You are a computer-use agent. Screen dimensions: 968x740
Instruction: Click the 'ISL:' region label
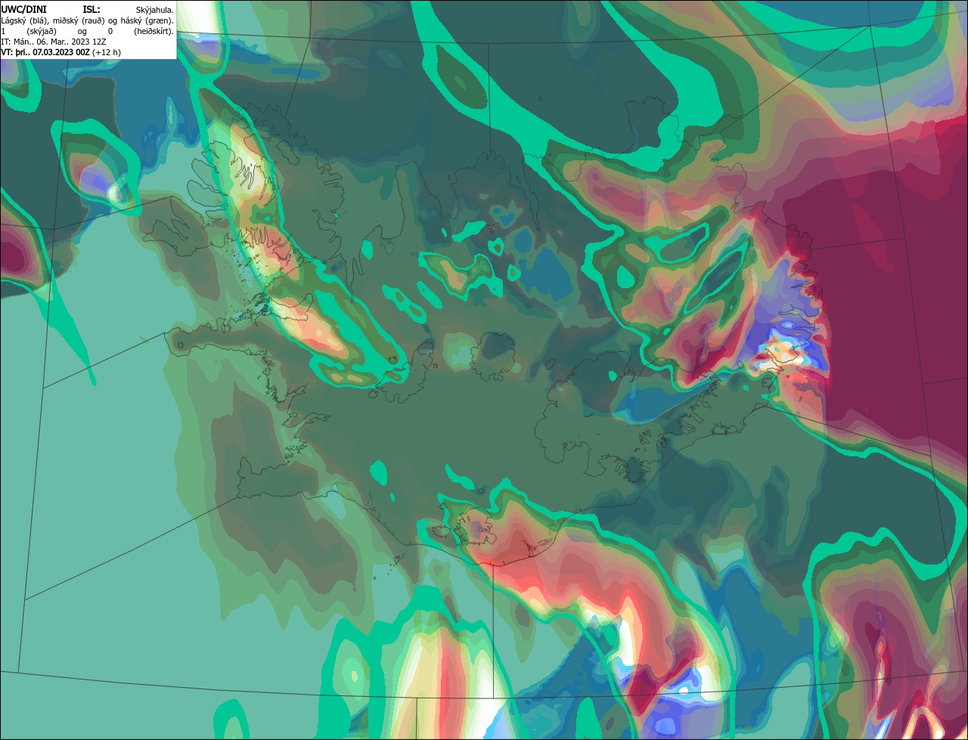[92, 10]
